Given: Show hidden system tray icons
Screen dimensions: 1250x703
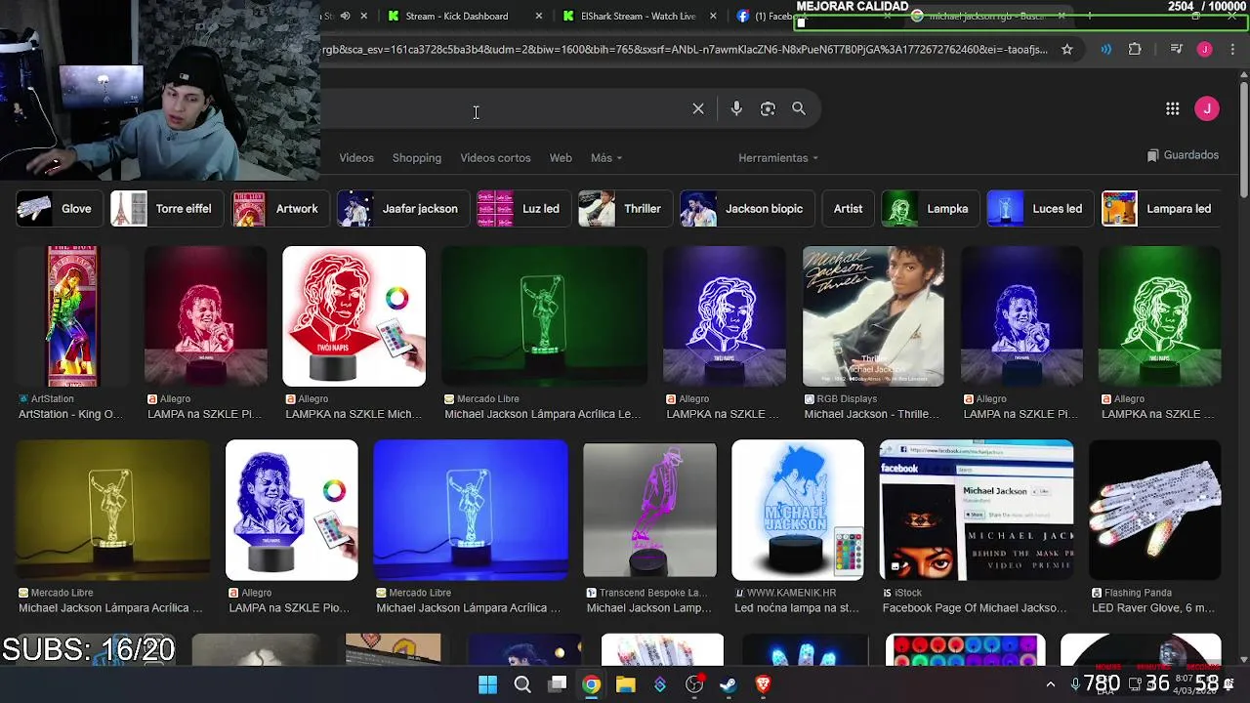Looking at the screenshot, I should tap(1050, 684).
